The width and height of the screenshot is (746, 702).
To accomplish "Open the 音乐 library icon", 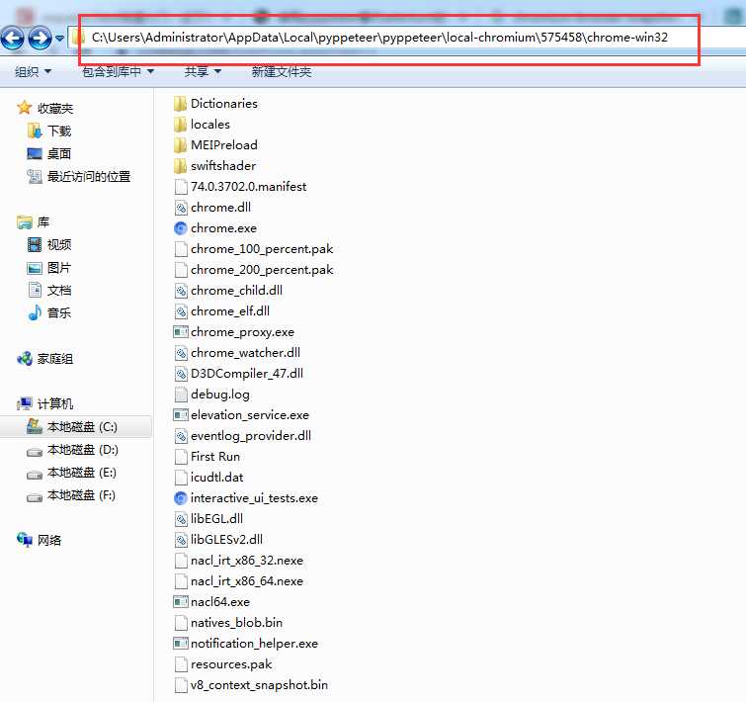I will [35, 313].
